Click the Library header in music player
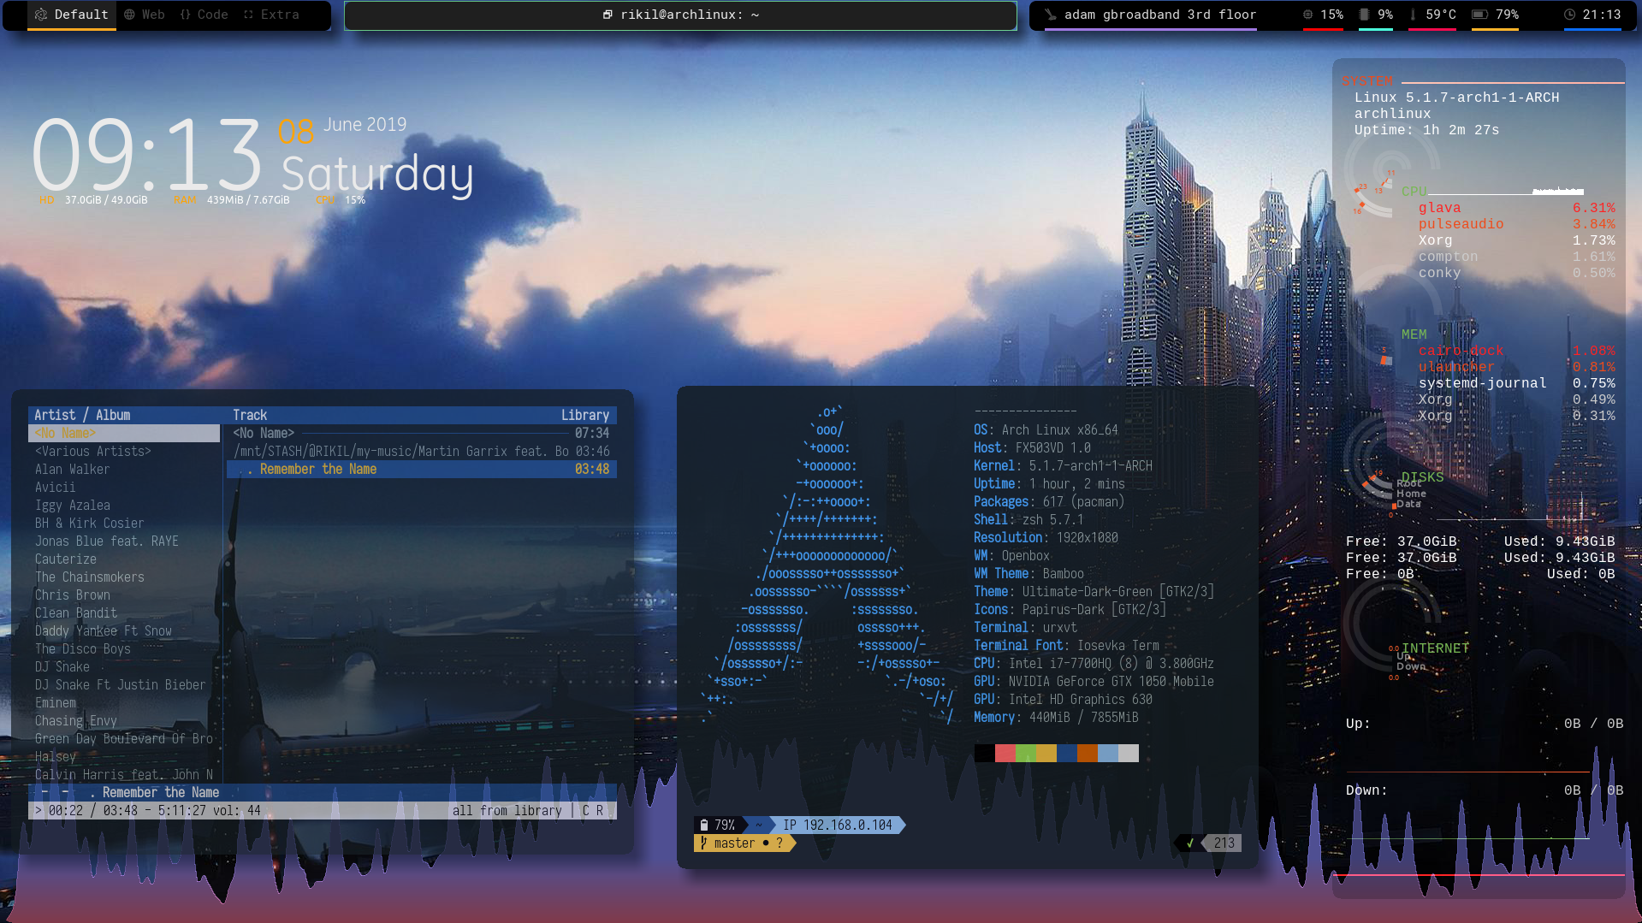Image resolution: width=1642 pixels, height=923 pixels. [585, 415]
